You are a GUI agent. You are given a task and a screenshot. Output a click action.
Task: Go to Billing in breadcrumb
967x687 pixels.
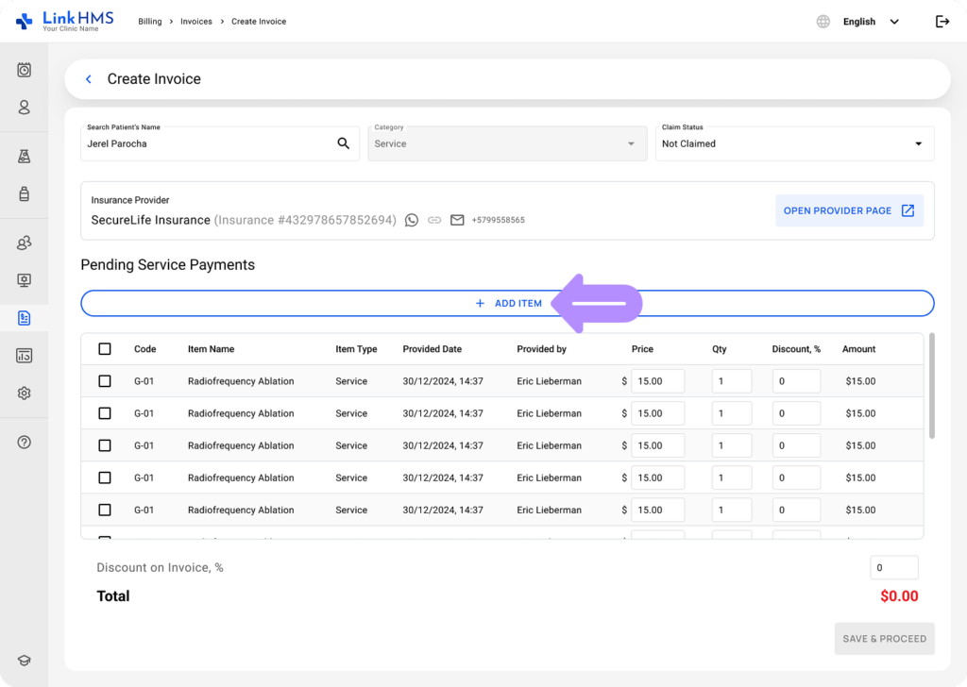click(150, 22)
